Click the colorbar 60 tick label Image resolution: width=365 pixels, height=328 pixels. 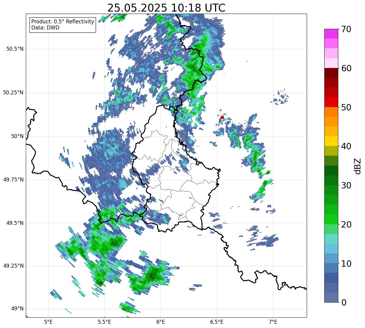tap(346, 68)
